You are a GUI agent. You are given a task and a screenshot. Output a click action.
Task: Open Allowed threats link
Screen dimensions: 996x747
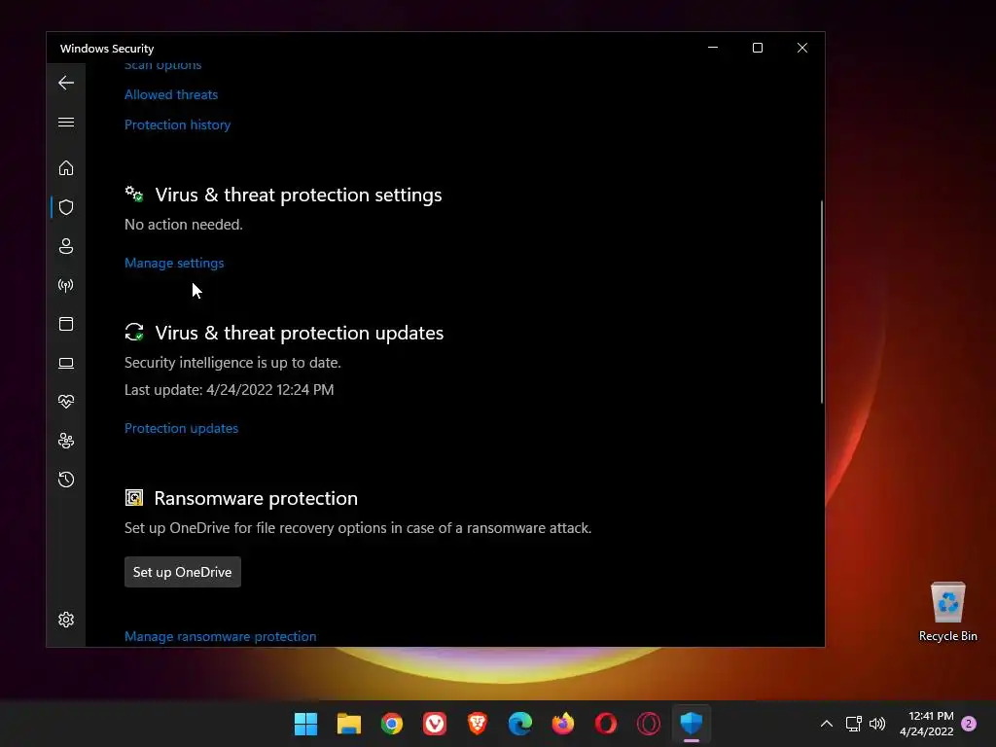pos(171,94)
